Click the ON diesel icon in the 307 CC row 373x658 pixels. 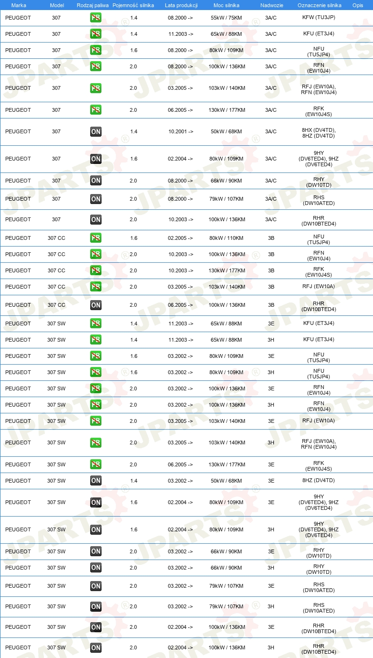(96, 305)
